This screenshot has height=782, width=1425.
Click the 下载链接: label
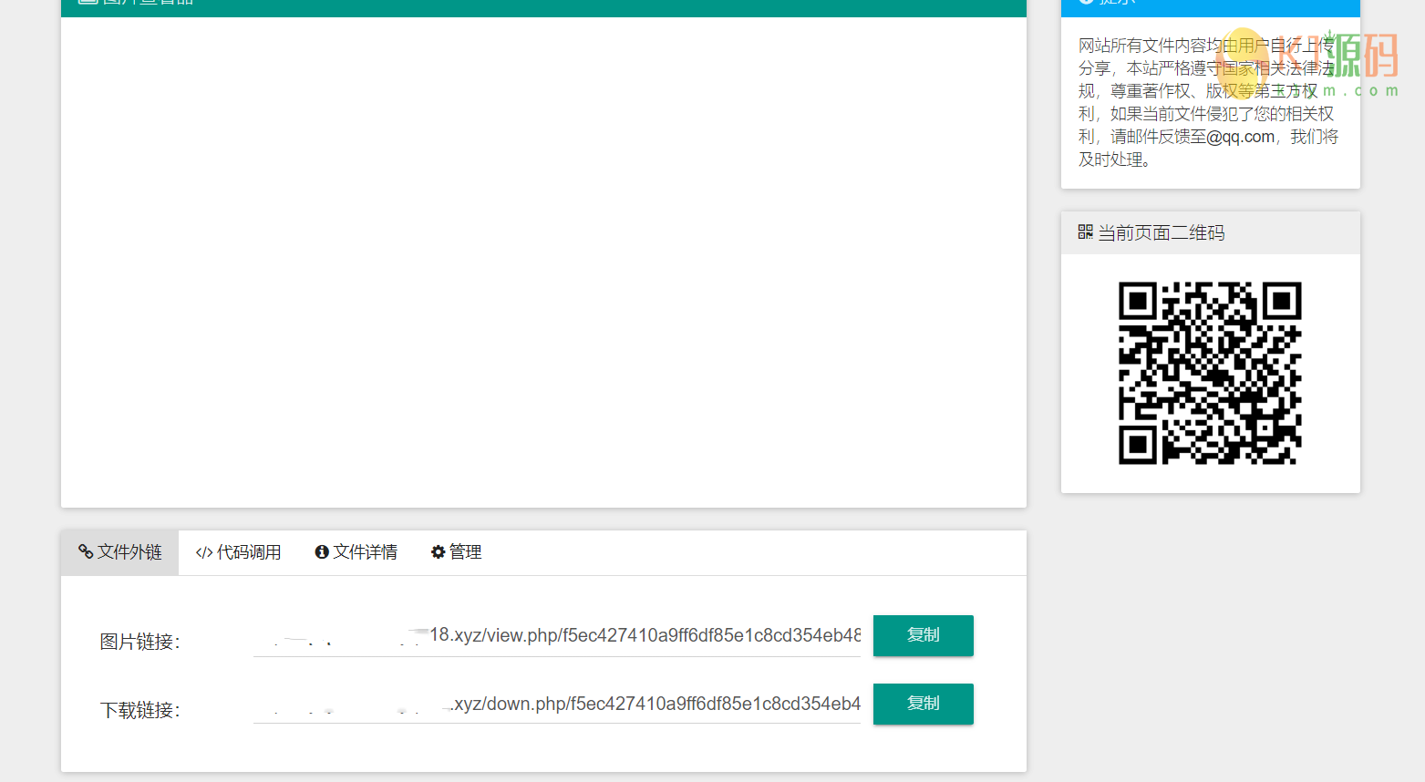pos(140,710)
